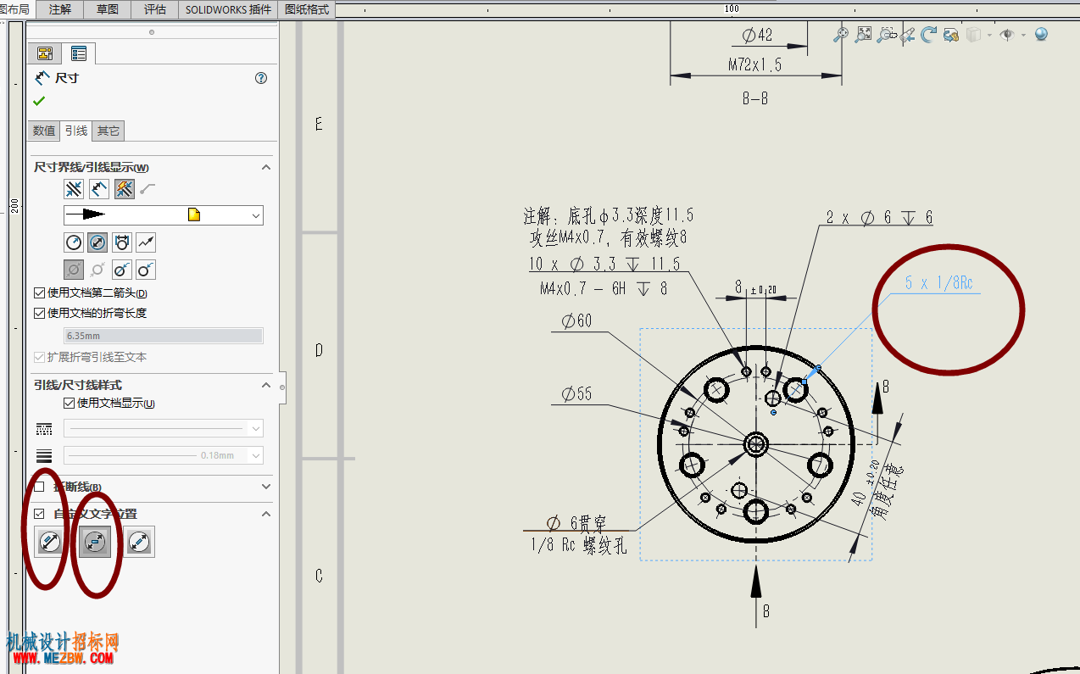Collapse the 引线/尺寸线样式 section

[x=266, y=385]
